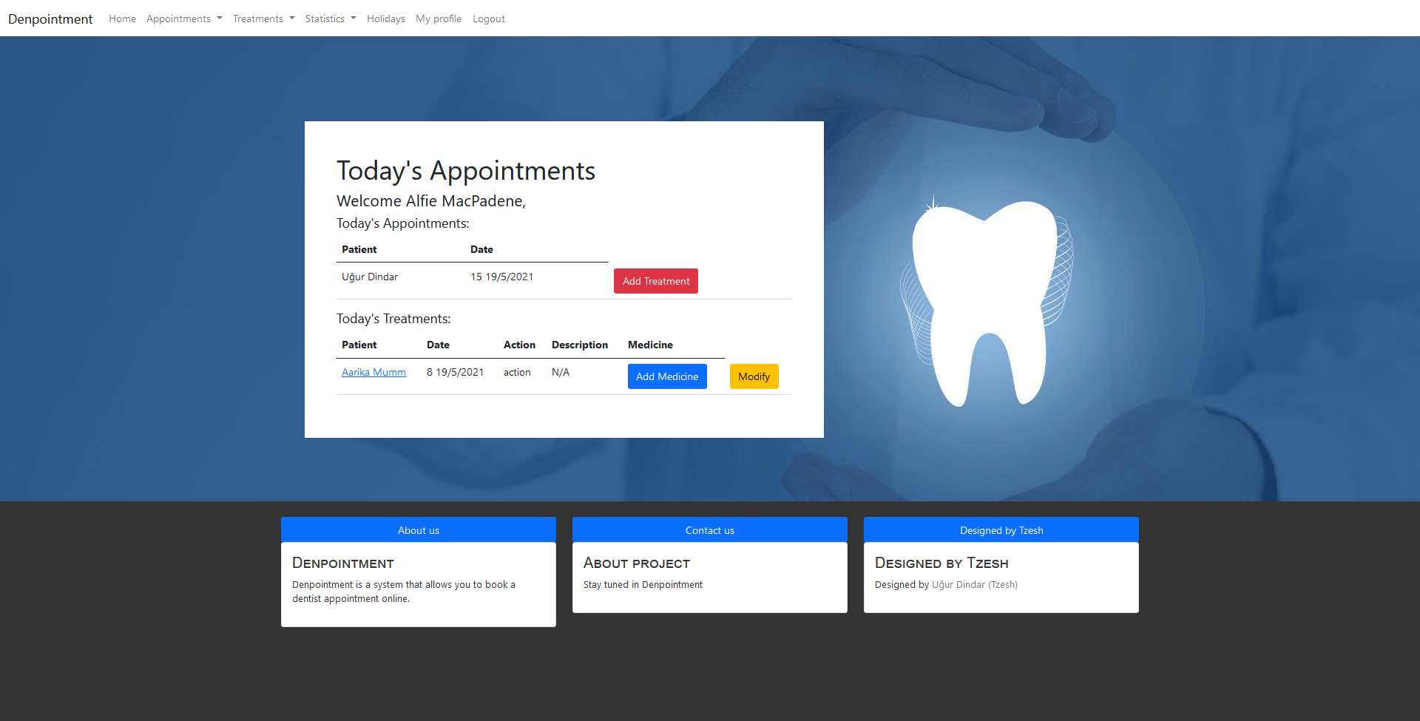
Task: Open My profile page
Action: [x=439, y=18]
